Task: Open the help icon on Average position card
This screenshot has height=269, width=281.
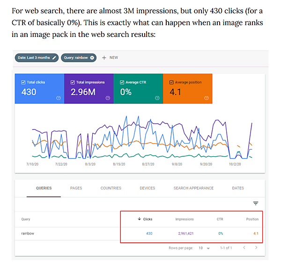Action: pyautogui.click(x=207, y=98)
